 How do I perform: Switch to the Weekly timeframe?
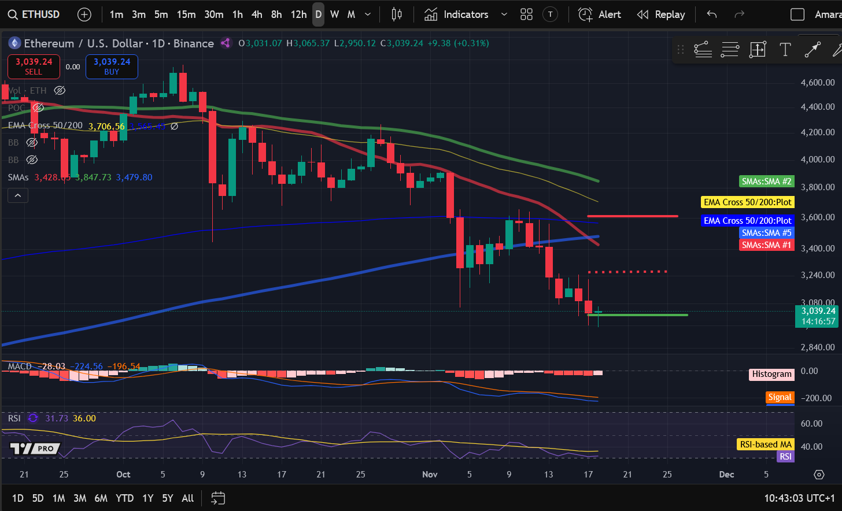point(334,14)
